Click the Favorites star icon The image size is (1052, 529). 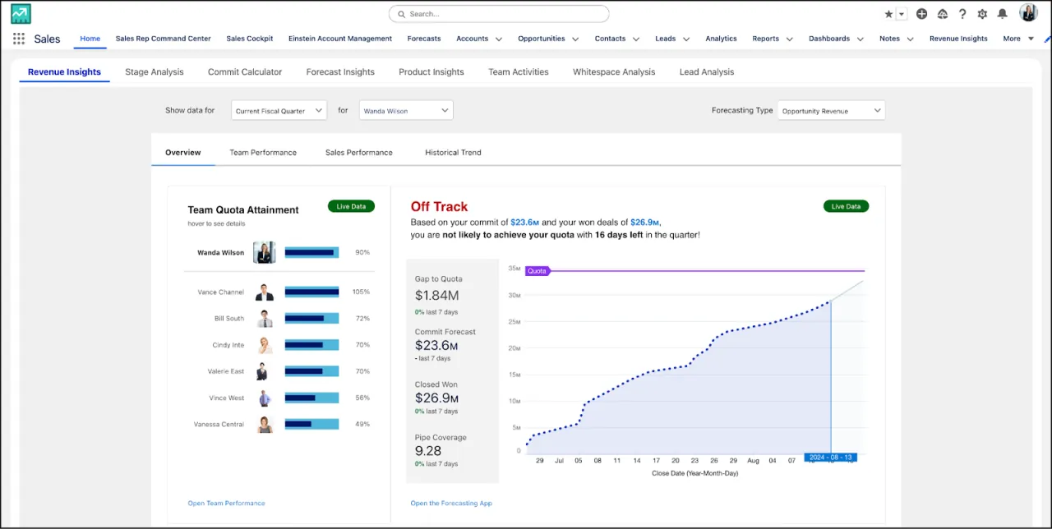tap(888, 14)
